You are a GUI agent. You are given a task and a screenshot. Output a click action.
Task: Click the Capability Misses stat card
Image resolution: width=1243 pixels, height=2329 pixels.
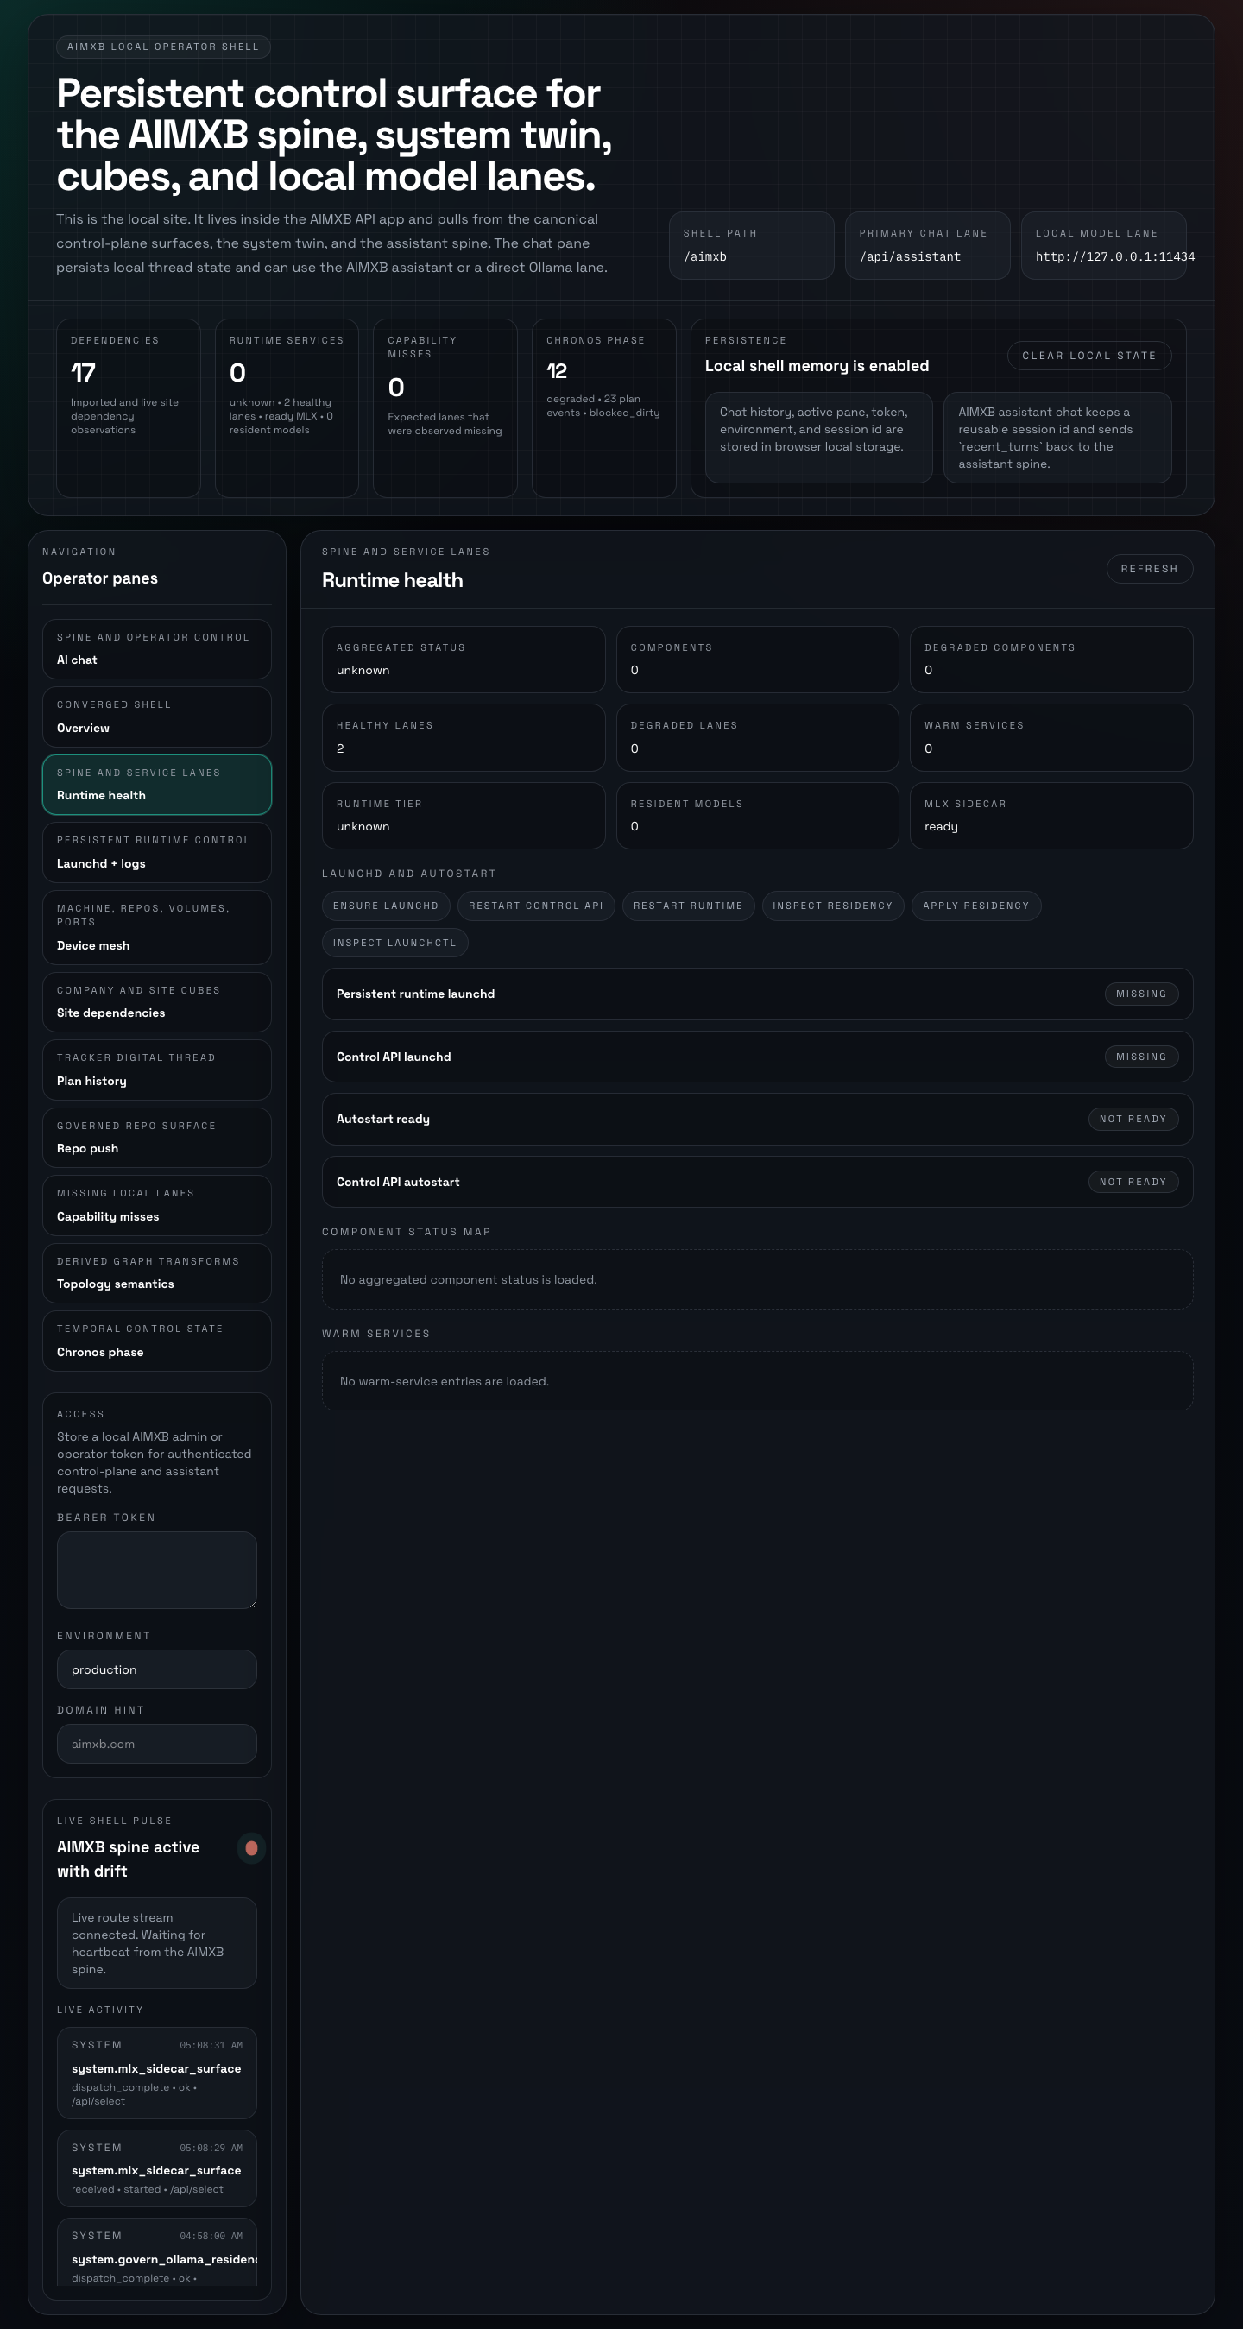(445, 407)
